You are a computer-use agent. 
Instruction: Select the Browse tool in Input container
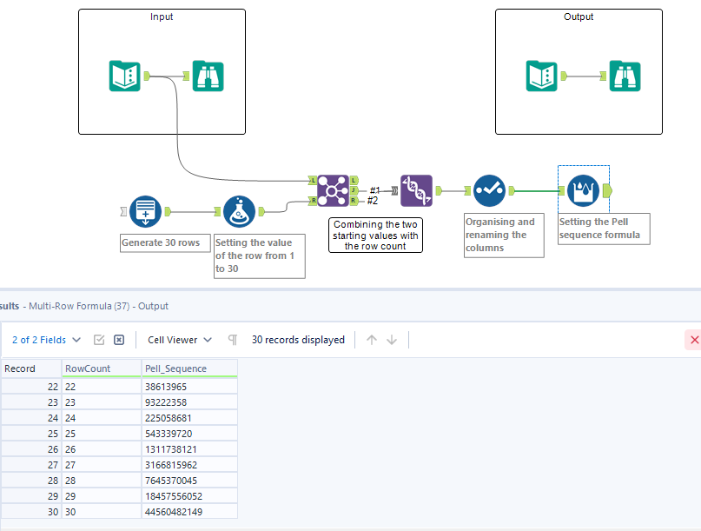tap(208, 76)
